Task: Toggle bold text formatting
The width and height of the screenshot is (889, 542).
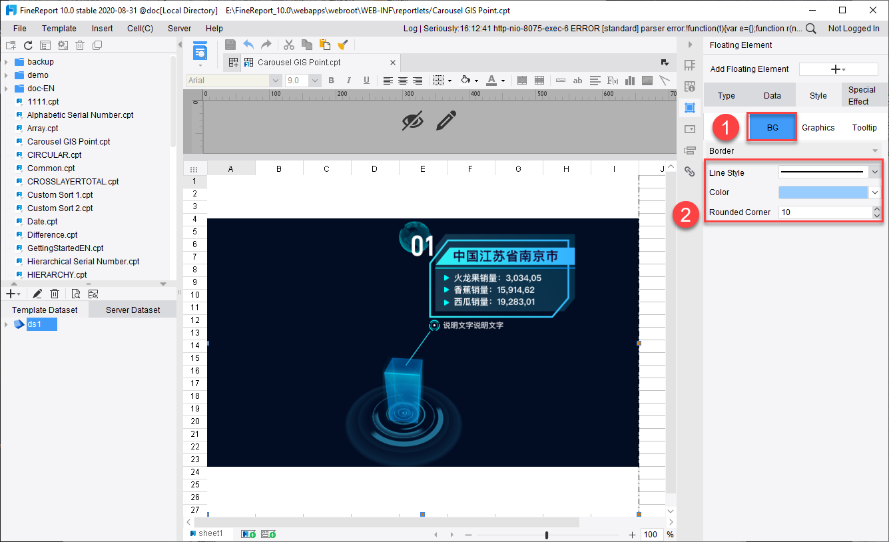Action: (331, 81)
